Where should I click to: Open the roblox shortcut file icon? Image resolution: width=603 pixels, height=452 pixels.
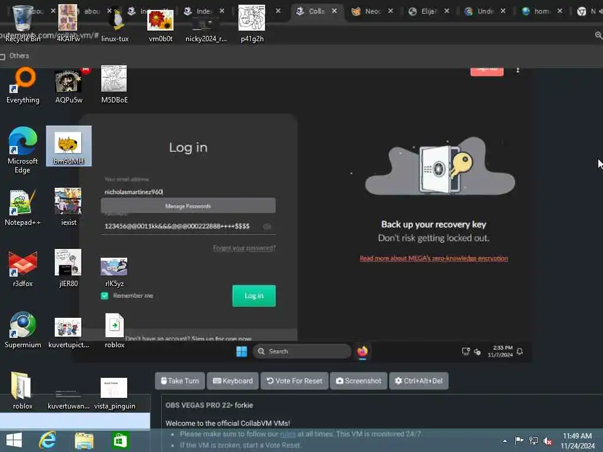[x=114, y=331]
